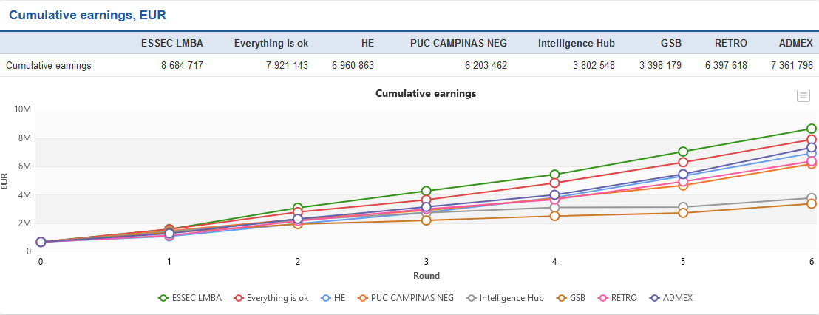Image resolution: width=819 pixels, height=315 pixels.
Task: Click the ESSEC LMBA earnings value 8 684 717
Action: pos(182,65)
